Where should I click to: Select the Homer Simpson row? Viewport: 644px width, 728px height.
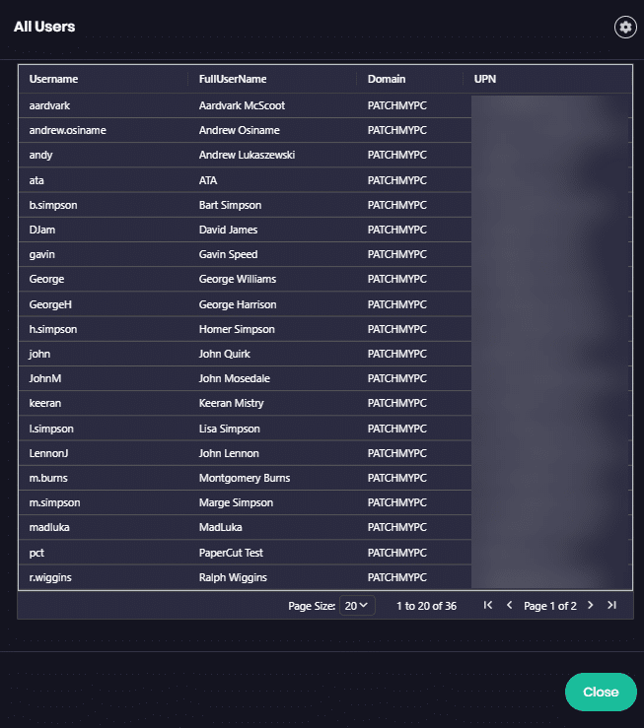point(237,329)
